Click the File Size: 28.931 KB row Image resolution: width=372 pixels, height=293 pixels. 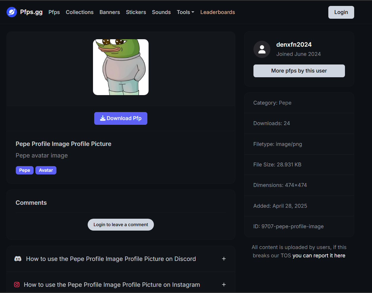[299, 165]
